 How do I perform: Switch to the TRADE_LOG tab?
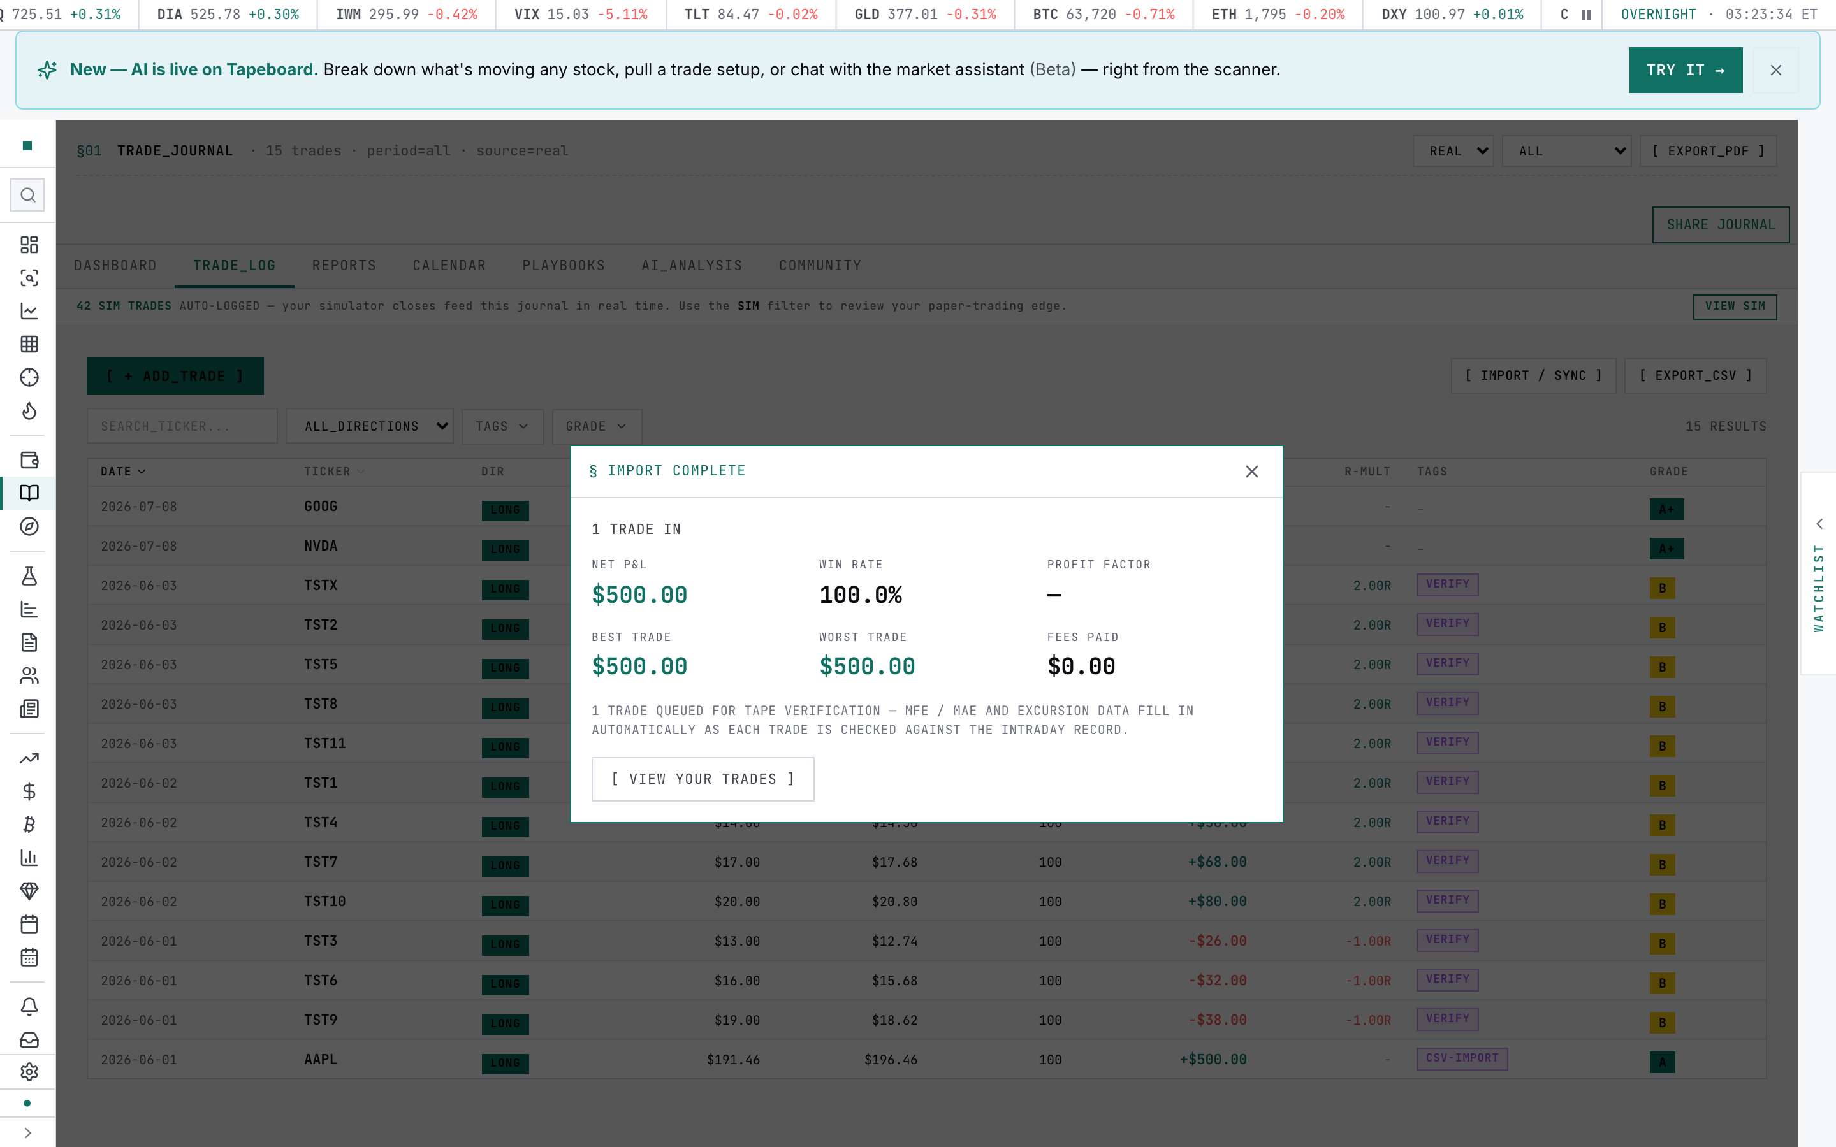[x=235, y=266]
